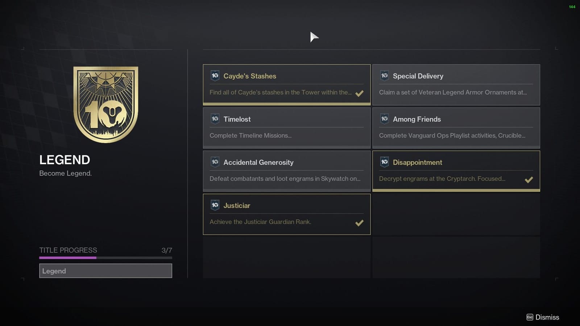Click the Title Progress bar

tap(105, 258)
